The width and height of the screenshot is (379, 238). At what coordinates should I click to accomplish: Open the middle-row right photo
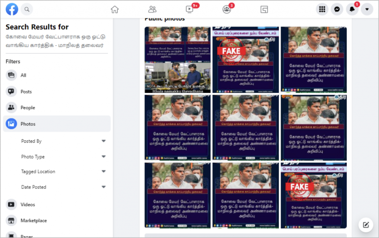[x=314, y=127]
